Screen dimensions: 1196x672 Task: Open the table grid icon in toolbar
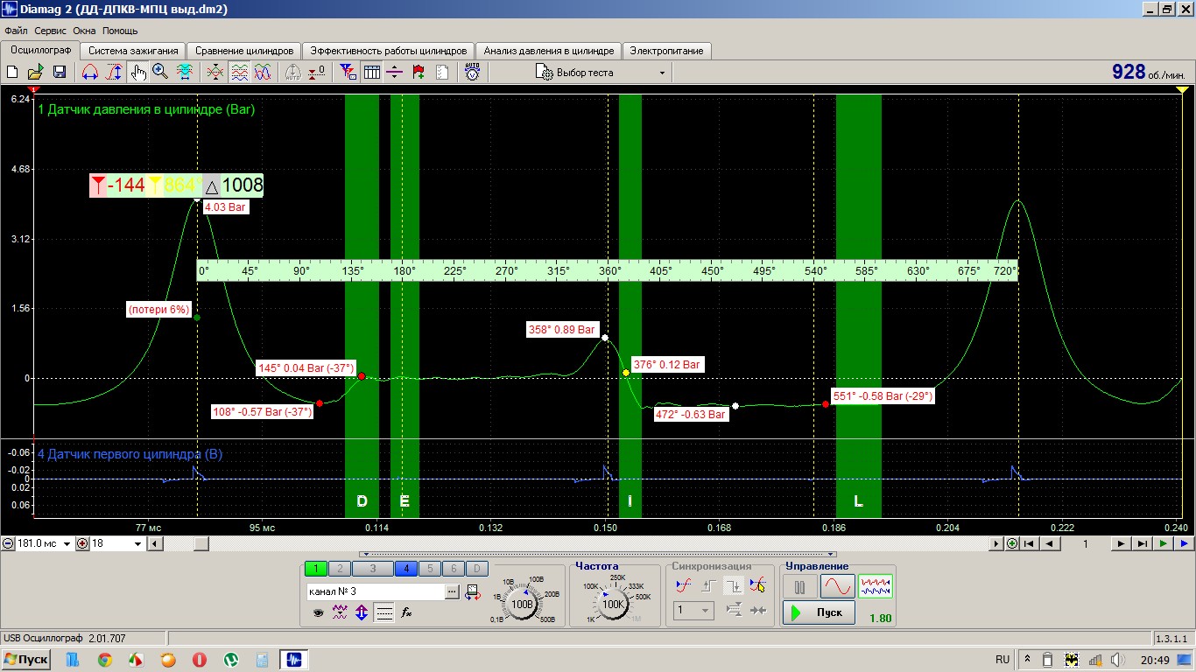(x=371, y=73)
